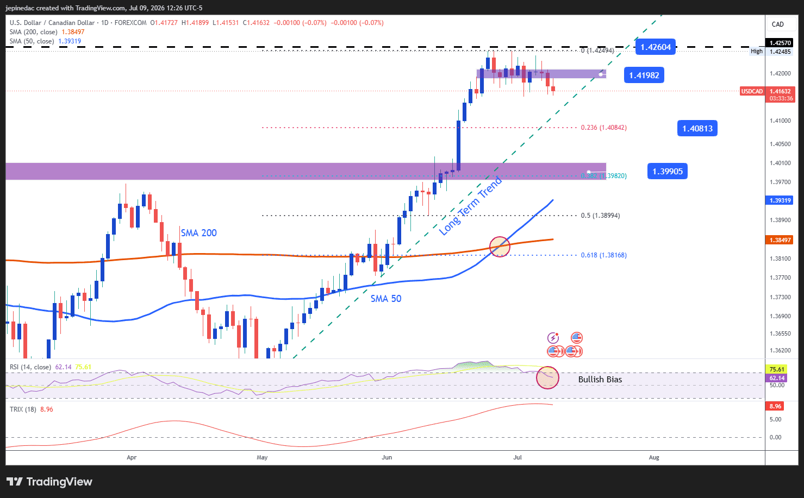Click the 5.00 level on the TRIX axis
The image size is (804, 498).
(776, 420)
